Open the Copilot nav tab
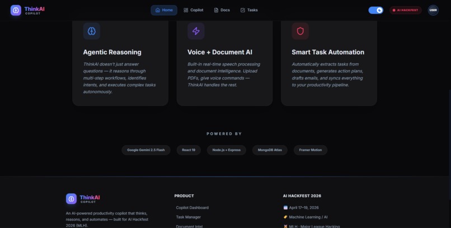This screenshot has height=228, width=451. coord(194,10)
